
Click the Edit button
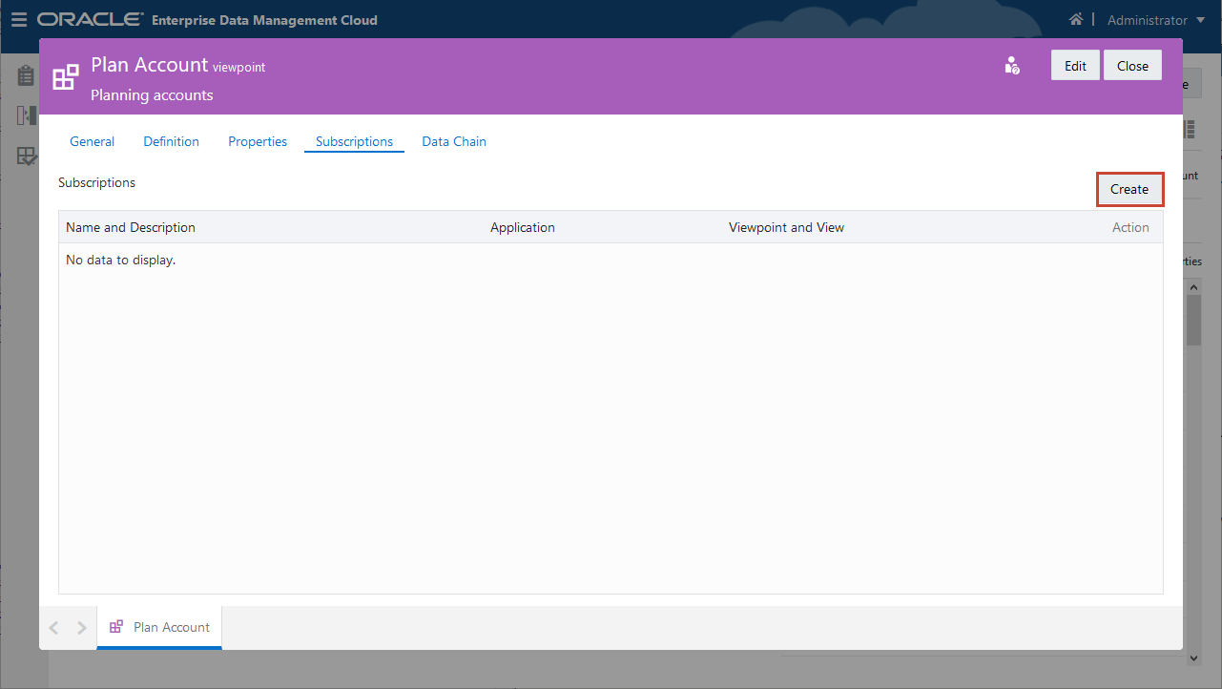click(1075, 65)
